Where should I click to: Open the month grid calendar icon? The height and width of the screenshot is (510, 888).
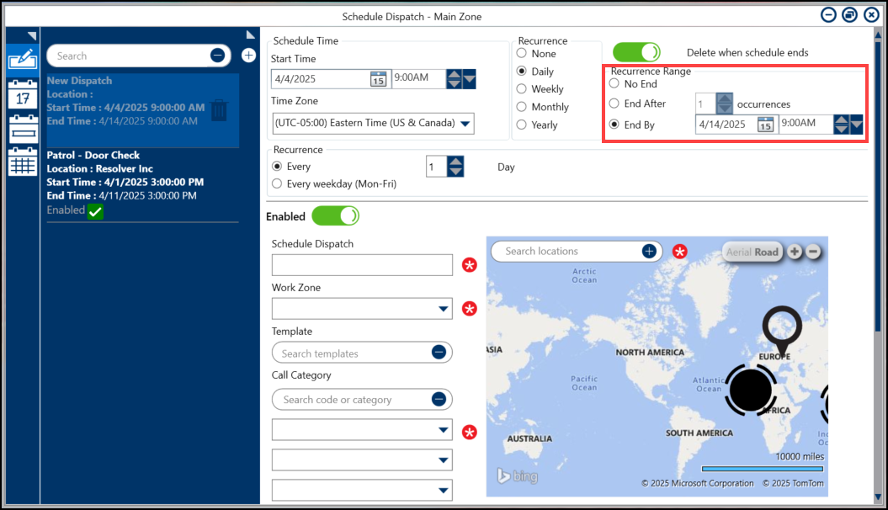pyautogui.click(x=23, y=162)
